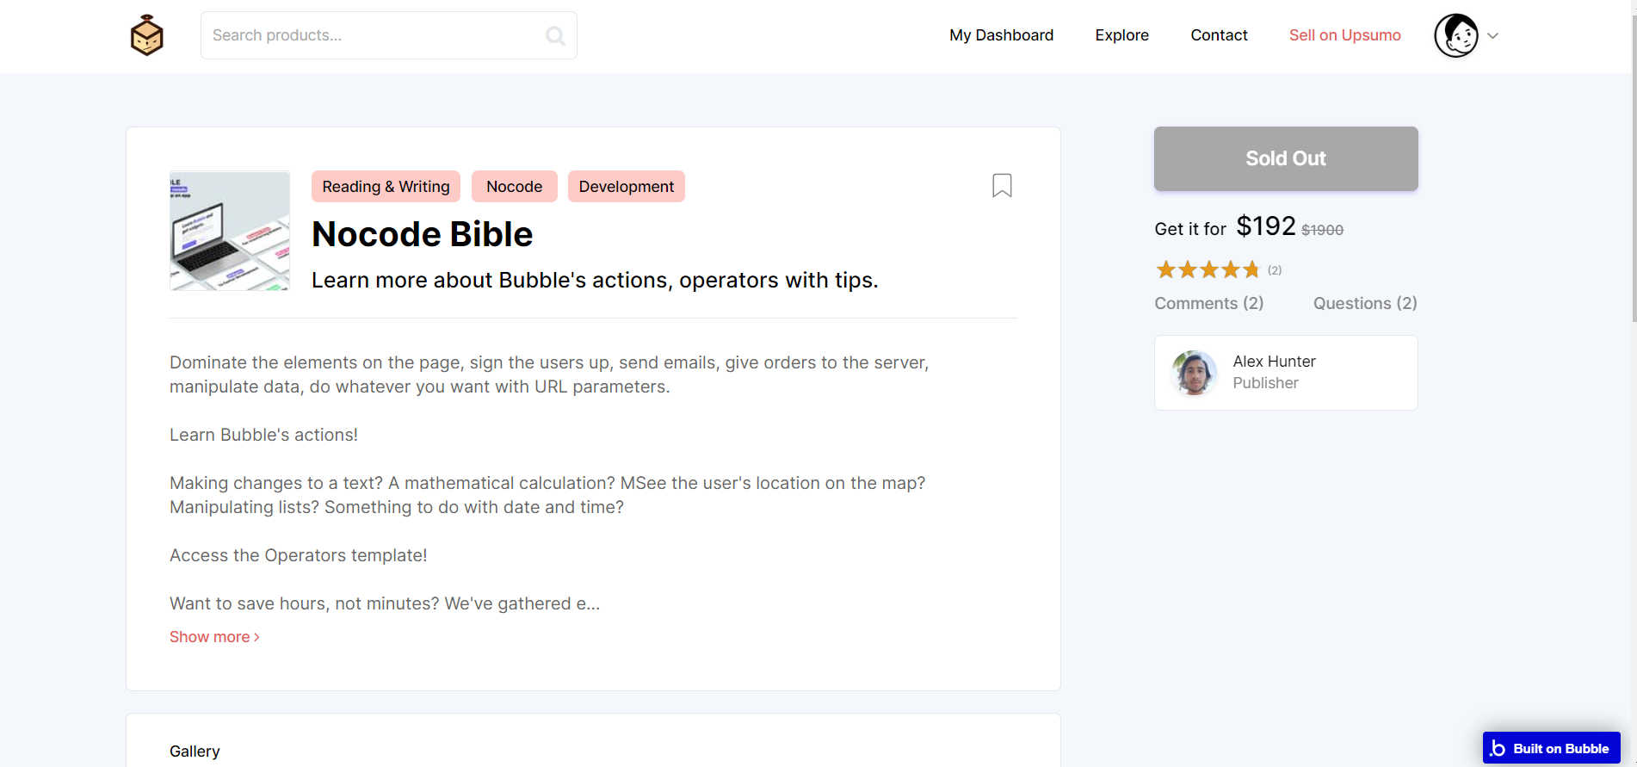Select the Development tag
This screenshot has width=1637, height=767.
point(626,187)
